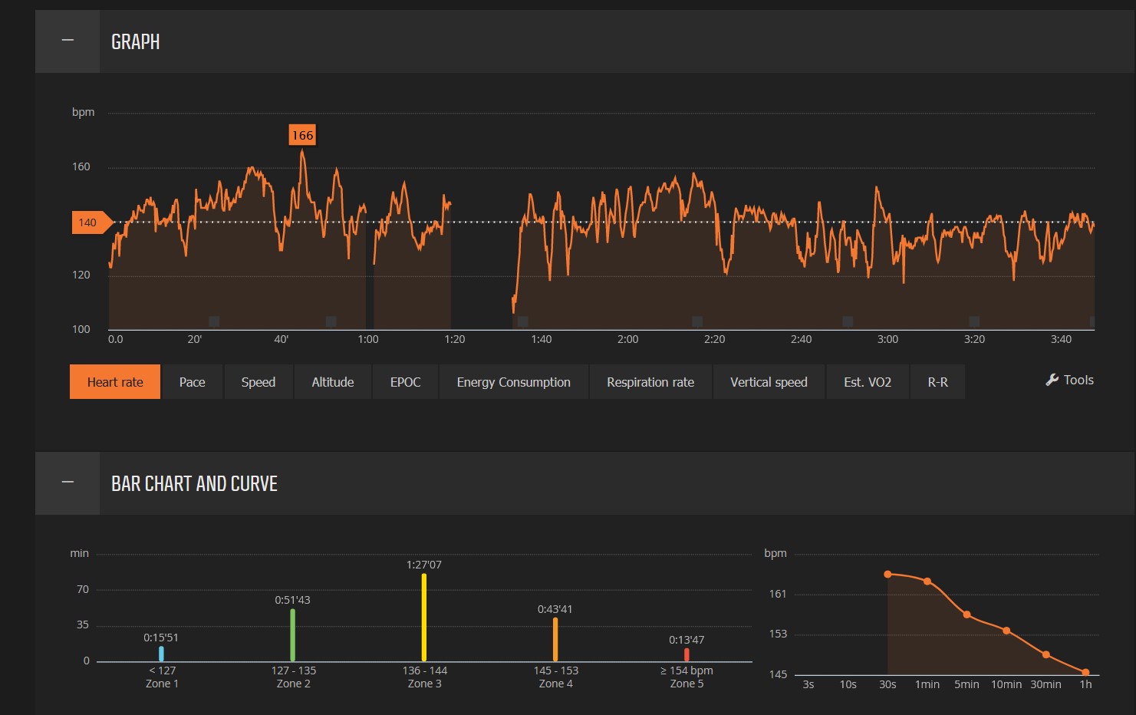Display the Altitude graph
1136x715 pixels.
333,382
